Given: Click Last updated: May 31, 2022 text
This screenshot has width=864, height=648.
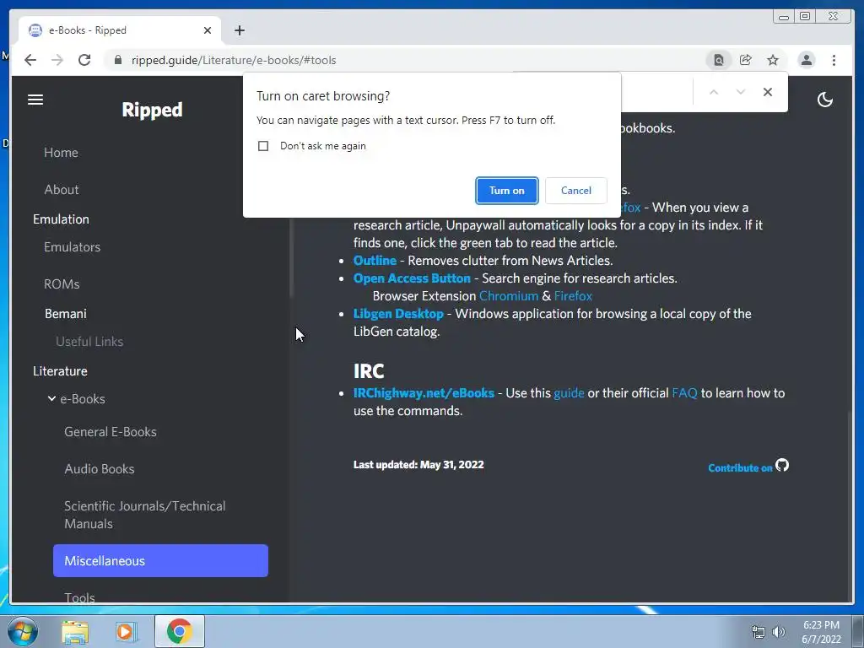Looking at the screenshot, I should (x=418, y=465).
